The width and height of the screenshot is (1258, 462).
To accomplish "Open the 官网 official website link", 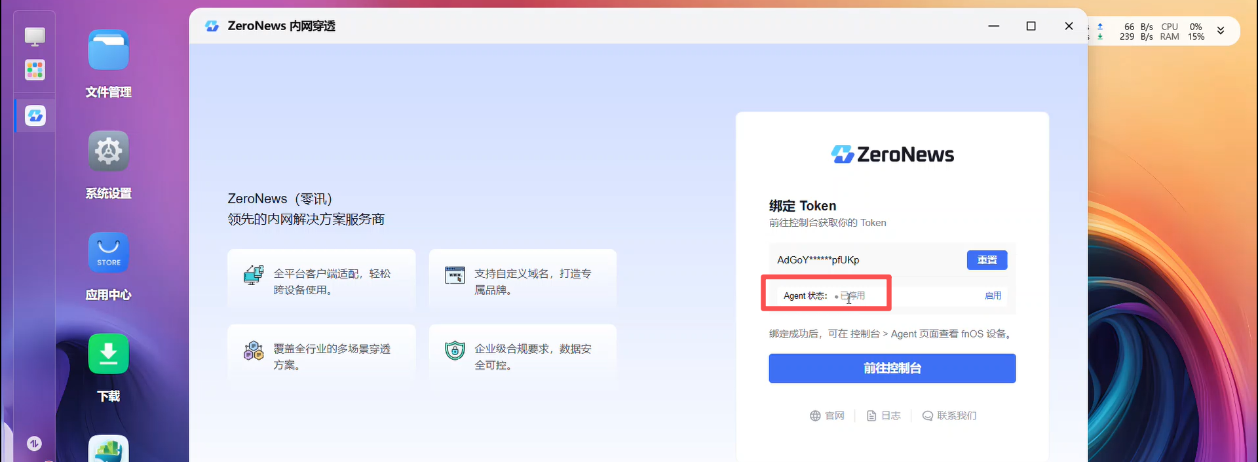I will 827,415.
